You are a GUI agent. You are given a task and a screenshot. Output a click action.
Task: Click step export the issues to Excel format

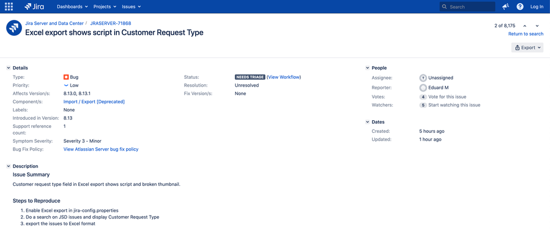coord(61,223)
